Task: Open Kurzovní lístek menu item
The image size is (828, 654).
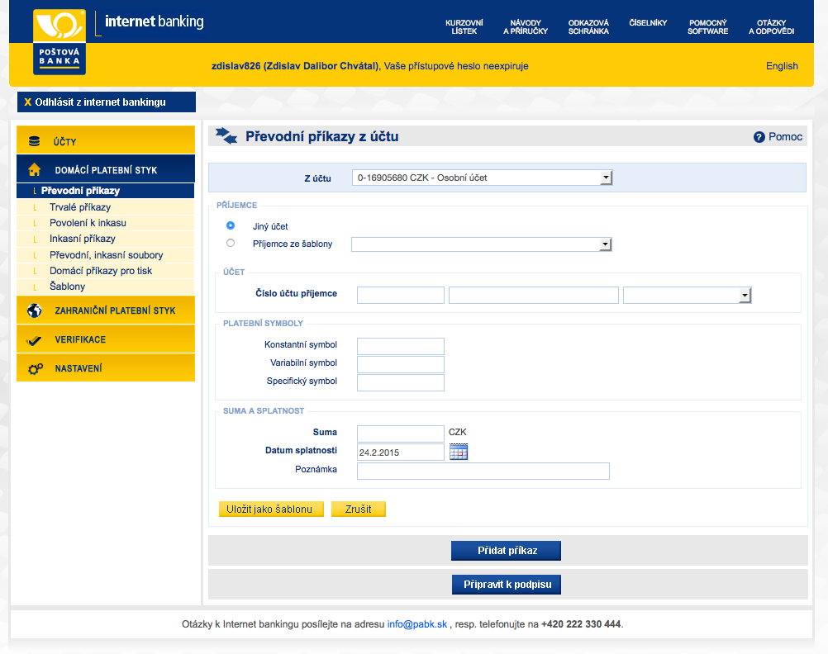Action: [464, 27]
